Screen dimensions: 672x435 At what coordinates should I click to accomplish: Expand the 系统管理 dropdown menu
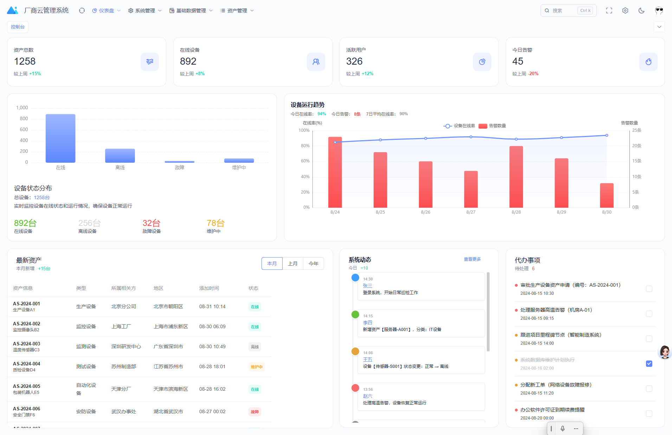(x=145, y=11)
